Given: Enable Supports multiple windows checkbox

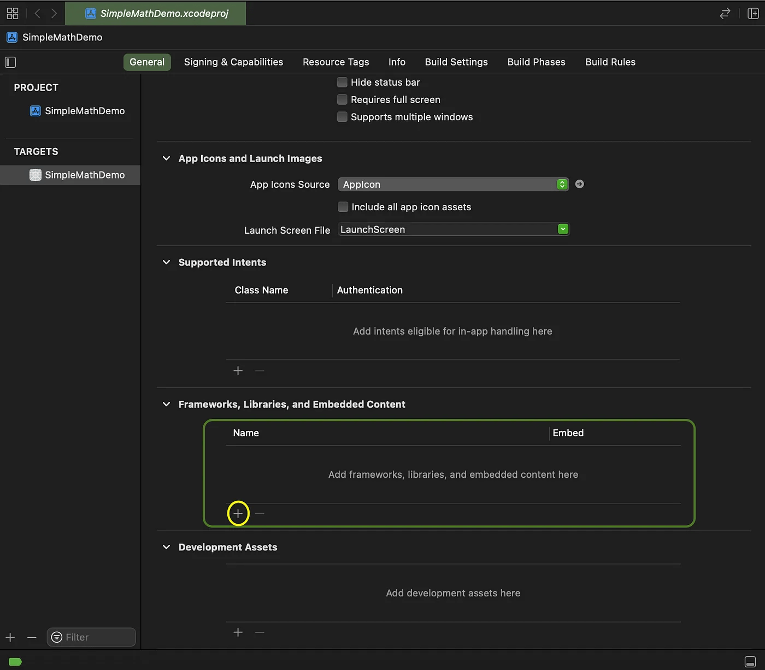Looking at the screenshot, I should click(x=342, y=117).
